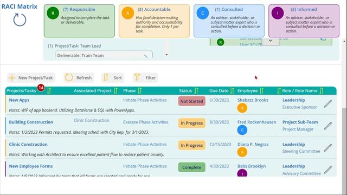The width and height of the screenshot is (347, 195).
Task: Click the Accountable legend card
Action: (x=154, y=21)
